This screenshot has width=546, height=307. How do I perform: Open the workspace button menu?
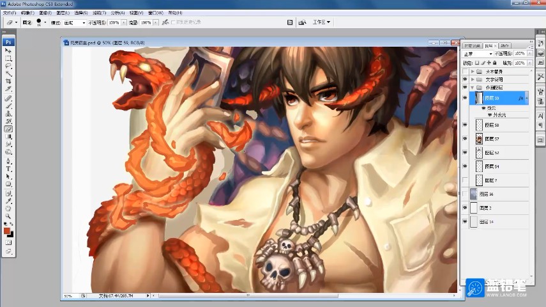321,22
